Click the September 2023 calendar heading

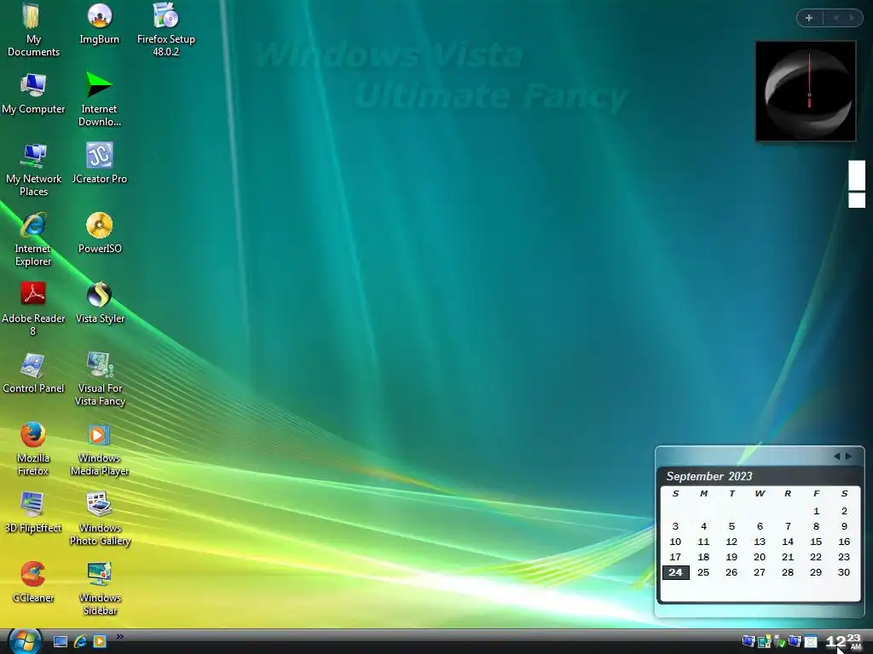[709, 476]
